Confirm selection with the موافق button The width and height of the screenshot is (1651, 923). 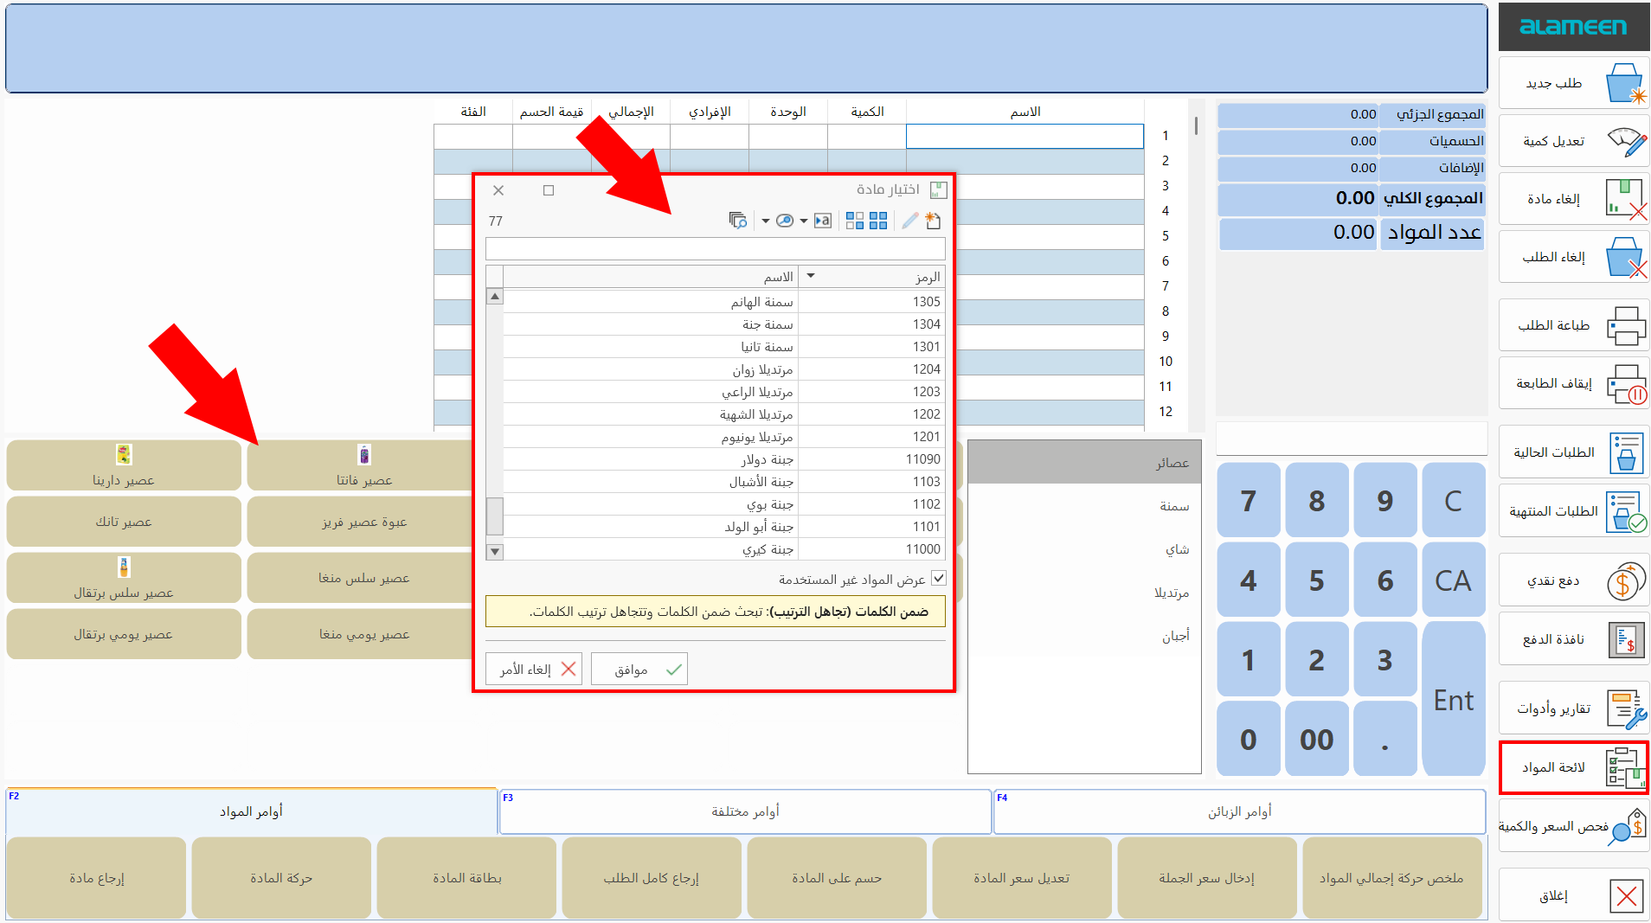[639, 668]
